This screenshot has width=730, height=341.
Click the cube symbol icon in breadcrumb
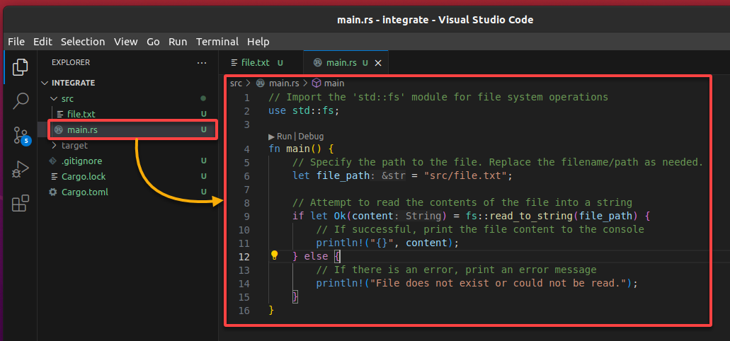[316, 83]
